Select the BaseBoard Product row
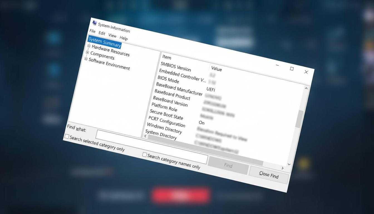Viewport: 374px width, 214px height. point(173,95)
